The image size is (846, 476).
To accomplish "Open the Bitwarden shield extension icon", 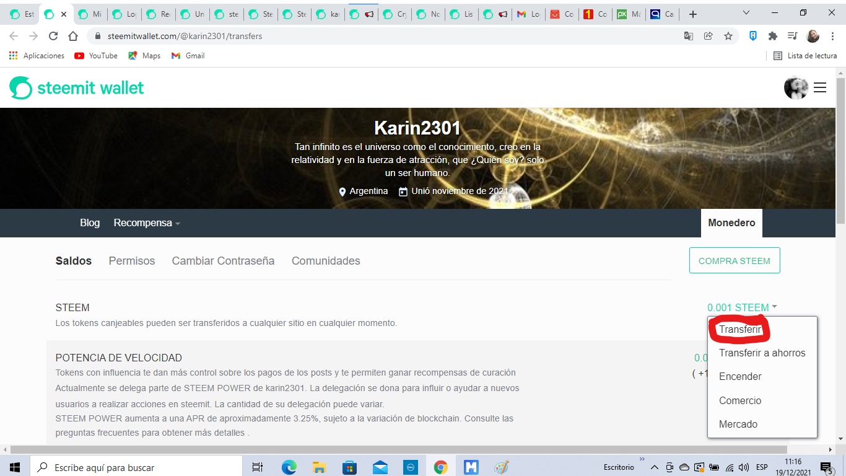I will (x=753, y=36).
